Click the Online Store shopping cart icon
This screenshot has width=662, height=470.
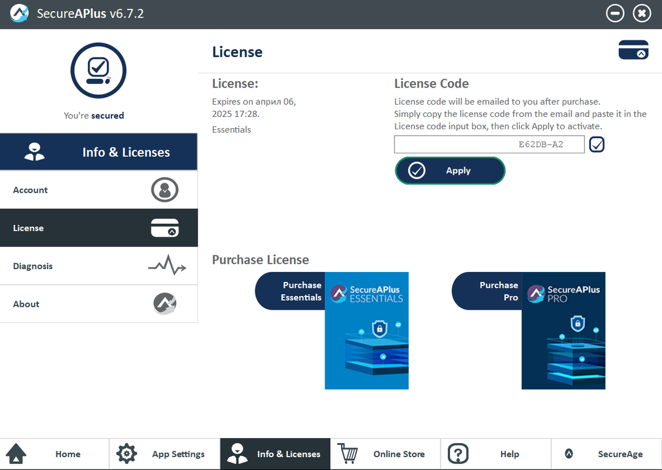(x=347, y=454)
